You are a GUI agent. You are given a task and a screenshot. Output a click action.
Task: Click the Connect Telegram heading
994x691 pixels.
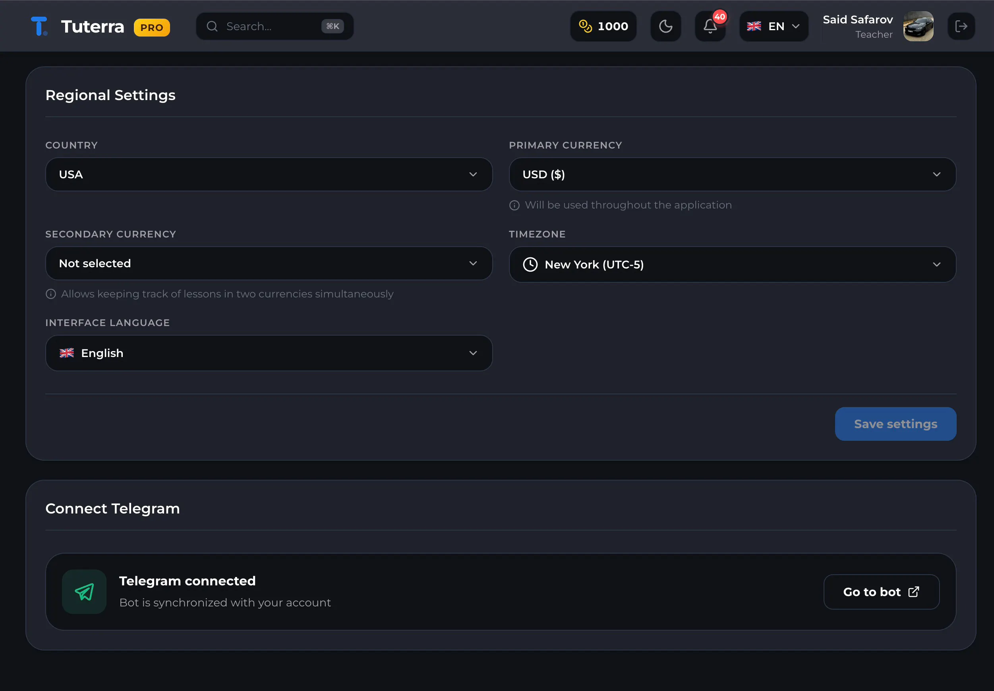112,508
